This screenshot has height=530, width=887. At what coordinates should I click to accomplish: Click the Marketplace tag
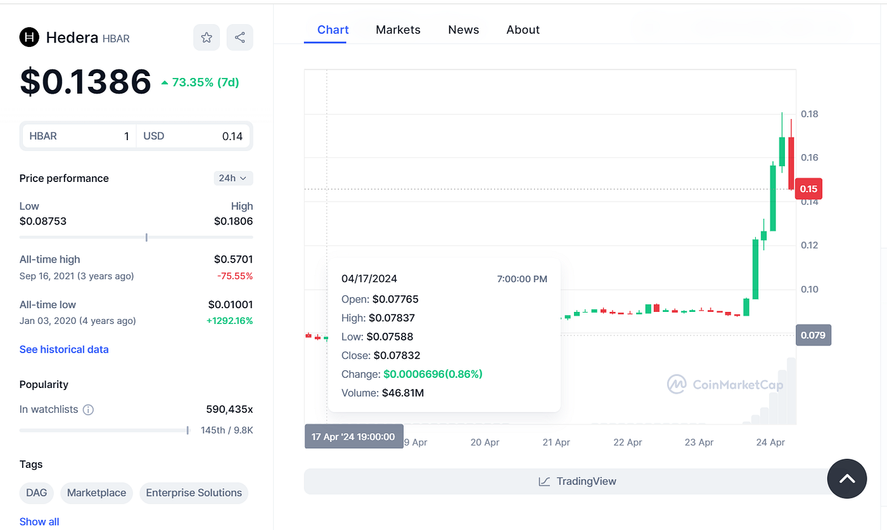coord(96,493)
